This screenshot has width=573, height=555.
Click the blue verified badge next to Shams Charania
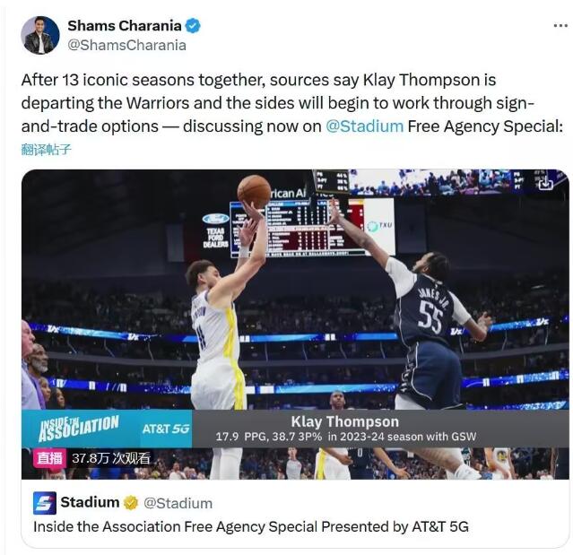(x=193, y=26)
